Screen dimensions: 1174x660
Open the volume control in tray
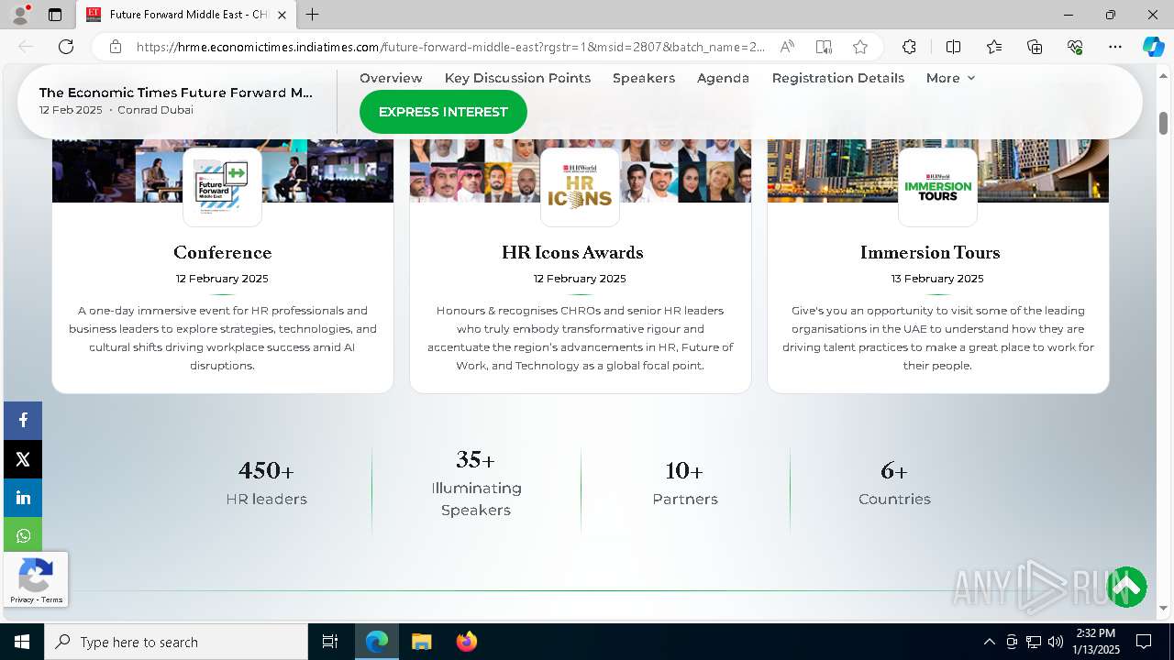click(1055, 642)
